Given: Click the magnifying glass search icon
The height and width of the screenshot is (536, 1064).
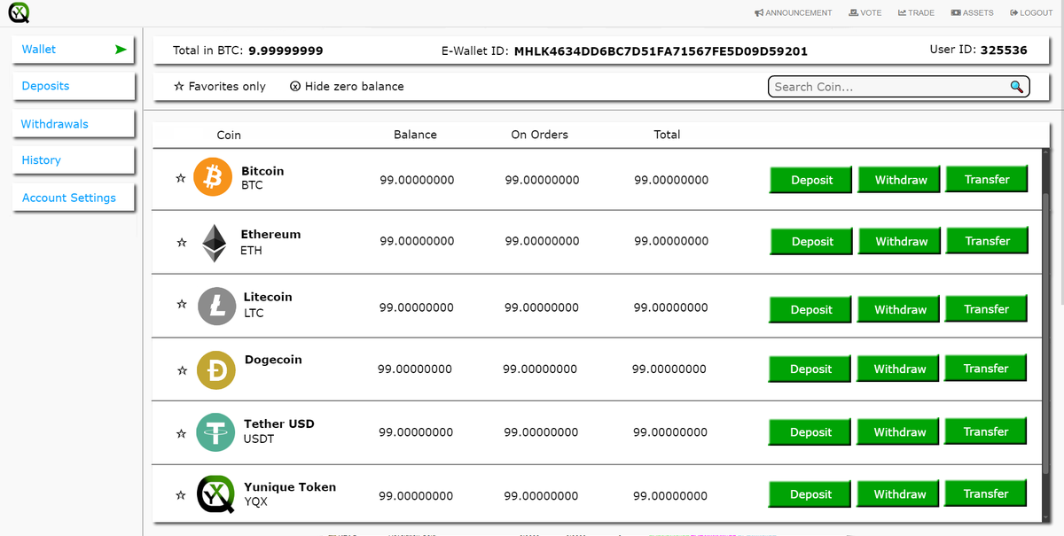Looking at the screenshot, I should (1017, 86).
